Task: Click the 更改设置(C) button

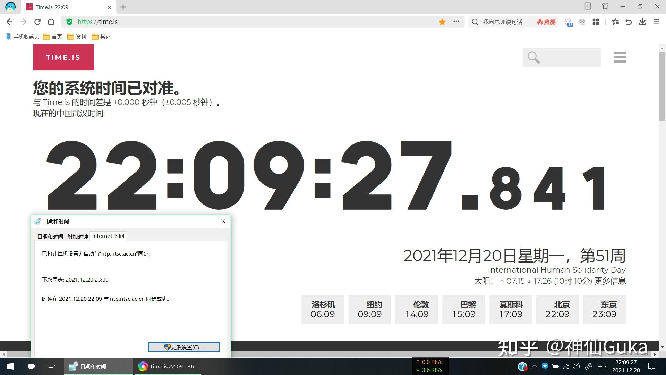Action: click(183, 347)
